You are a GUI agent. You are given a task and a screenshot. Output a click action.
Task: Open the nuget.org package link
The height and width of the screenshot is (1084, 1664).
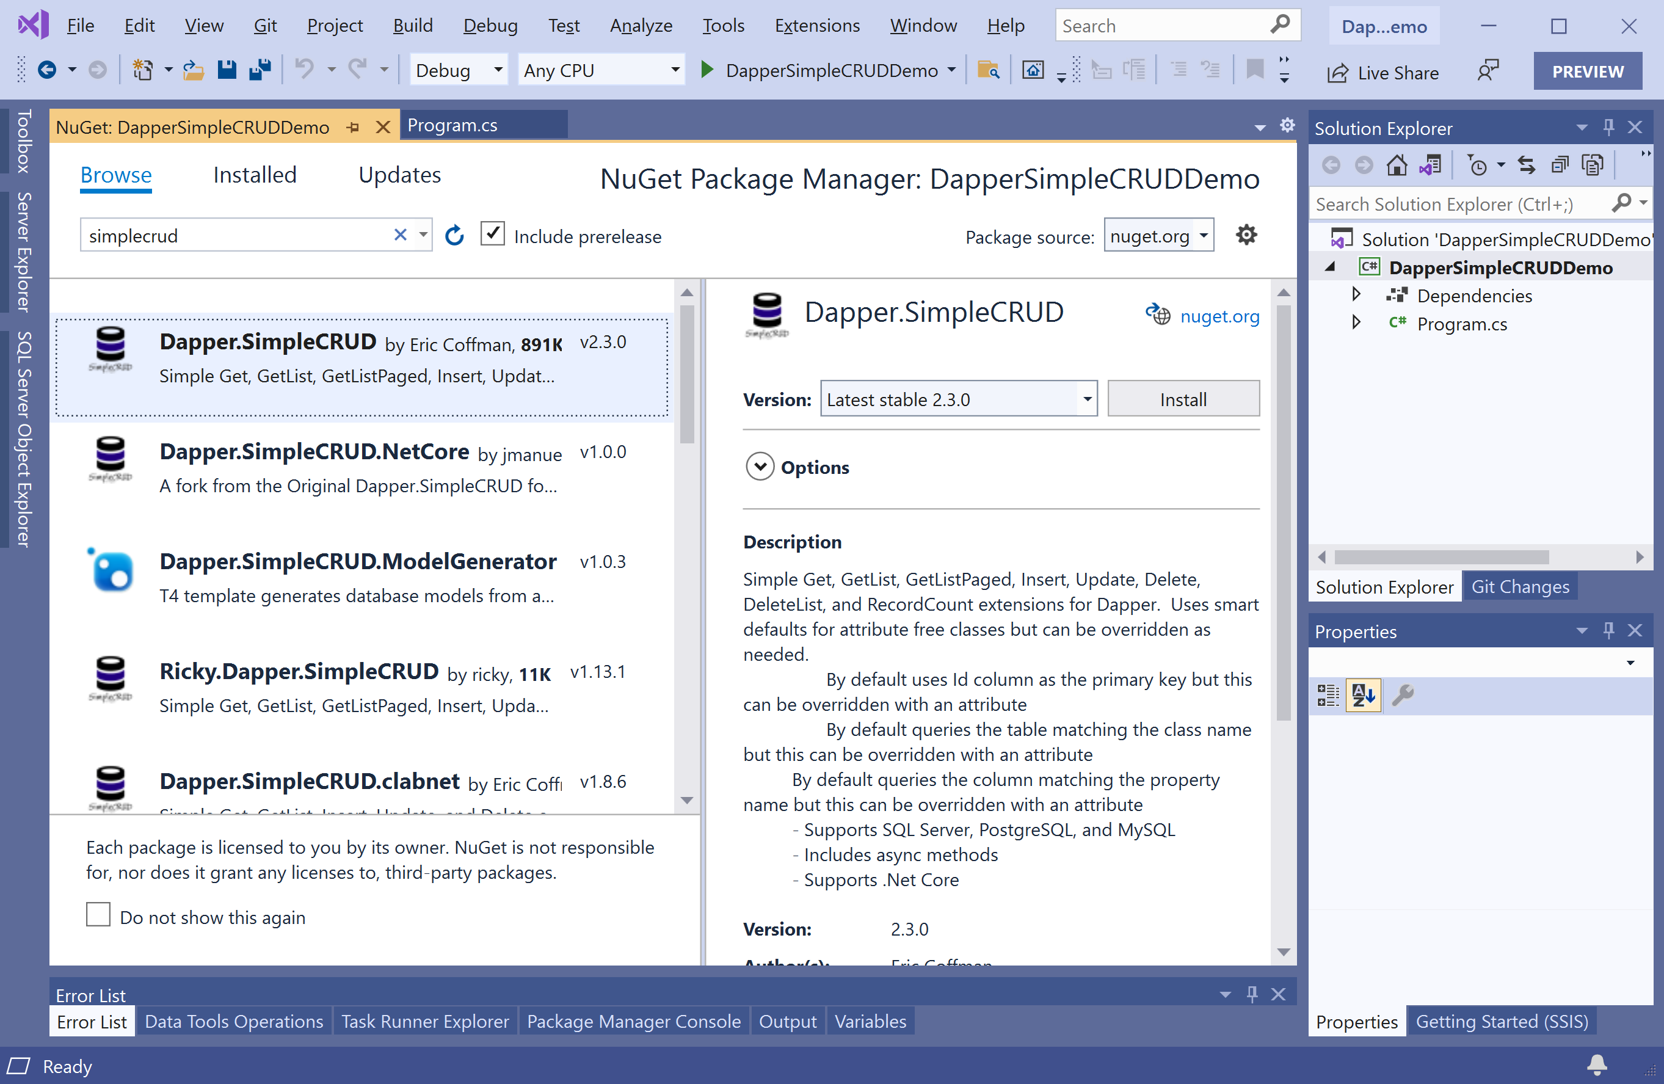(1219, 316)
